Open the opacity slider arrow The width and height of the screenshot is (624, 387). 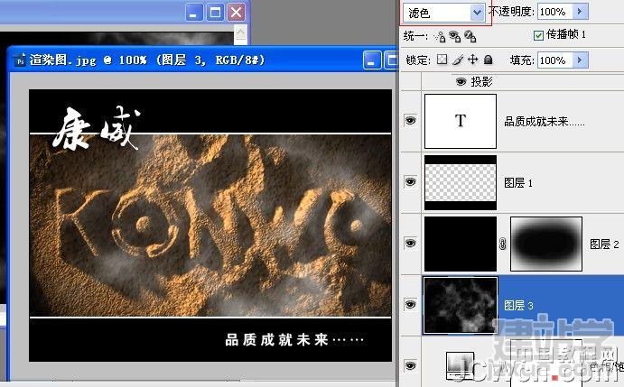coord(581,12)
